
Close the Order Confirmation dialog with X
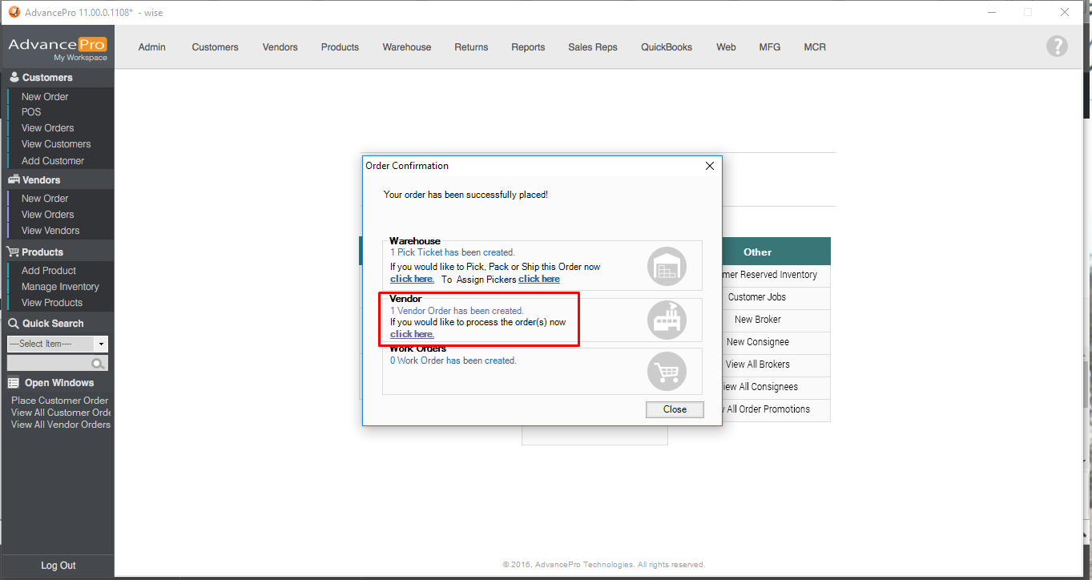point(709,166)
